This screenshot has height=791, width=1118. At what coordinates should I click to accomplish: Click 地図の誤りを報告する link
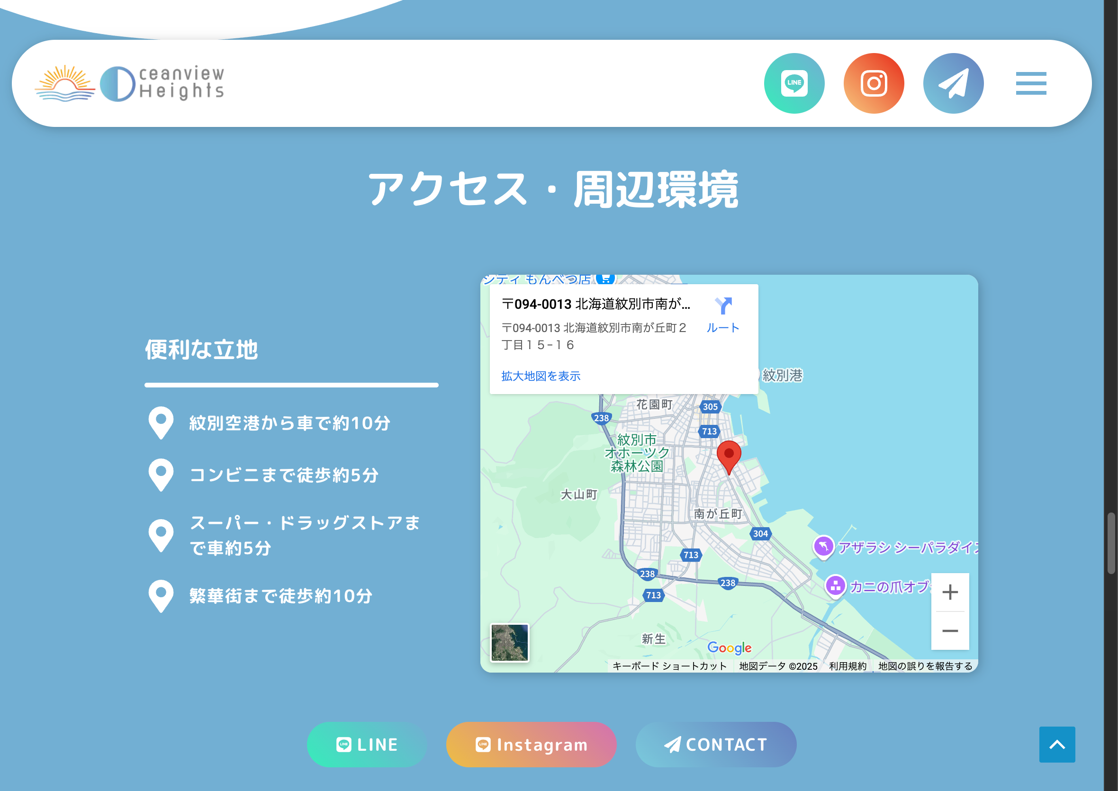[925, 666]
